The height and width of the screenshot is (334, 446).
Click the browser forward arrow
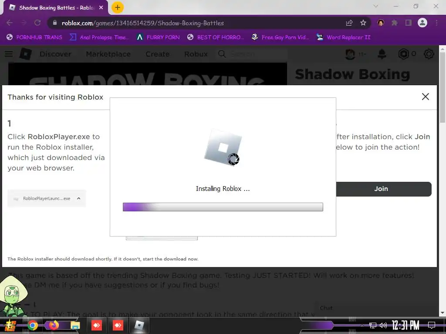pos(24,23)
